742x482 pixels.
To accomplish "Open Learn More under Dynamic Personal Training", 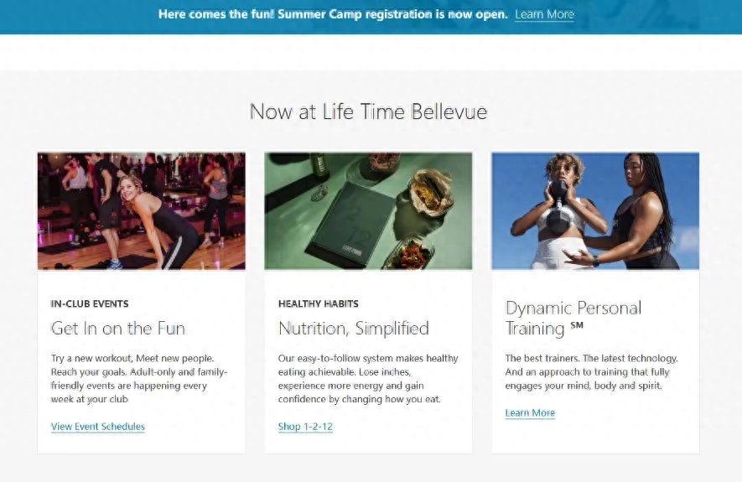I will (530, 413).
